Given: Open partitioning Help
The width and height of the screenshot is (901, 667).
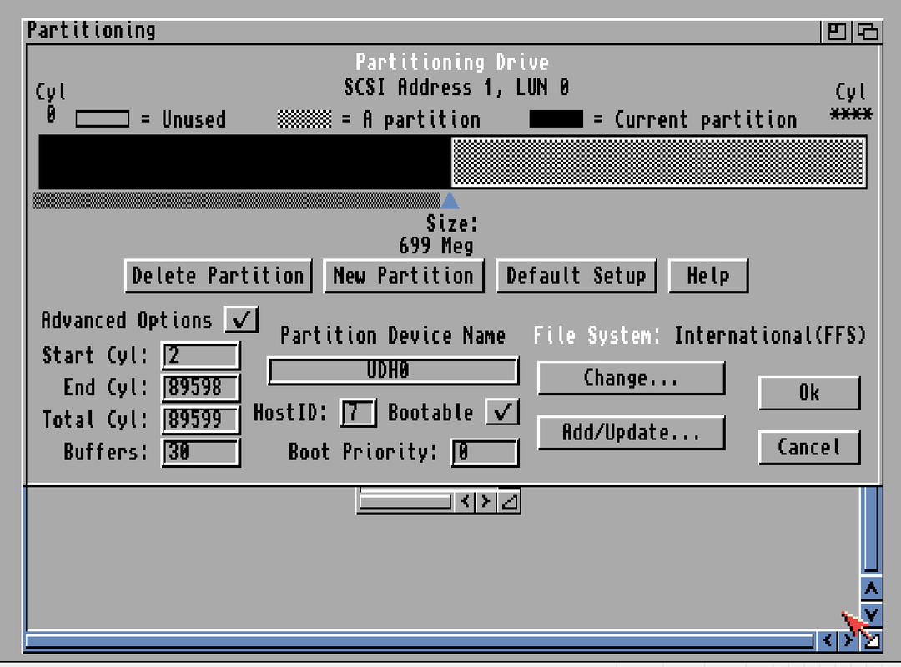Looking at the screenshot, I should tap(708, 276).
